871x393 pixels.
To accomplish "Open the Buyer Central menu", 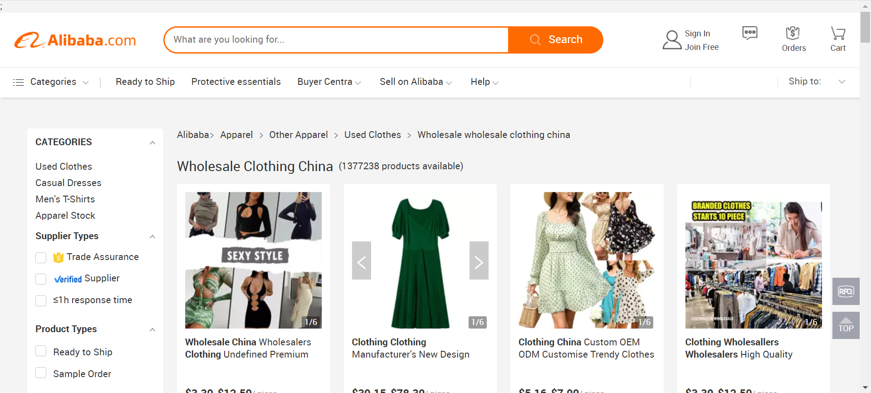I will tap(329, 82).
